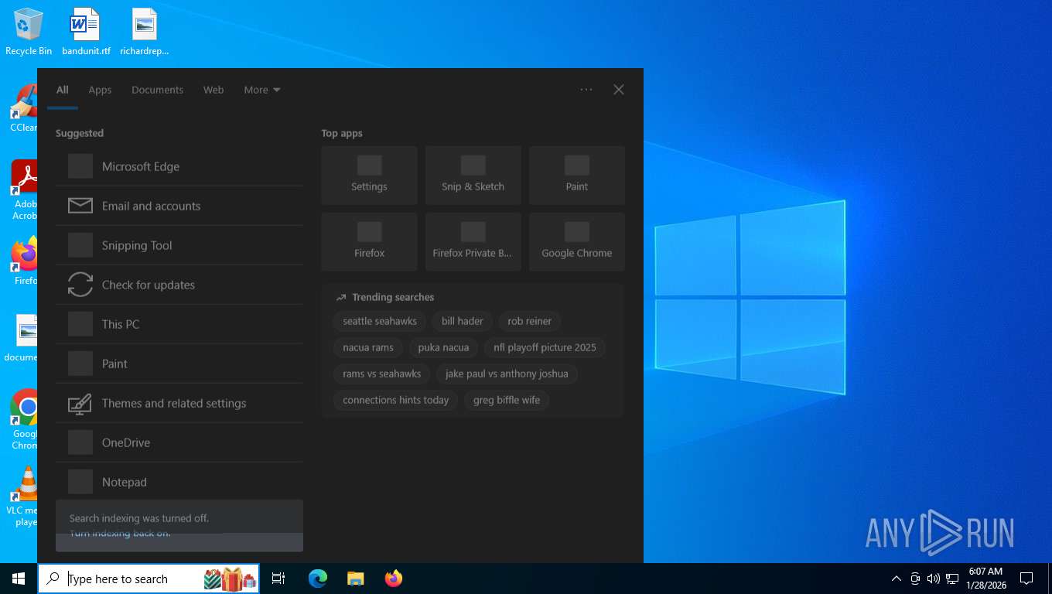The height and width of the screenshot is (594, 1052).
Task: Open OneDrive from Suggested list
Action: click(179, 442)
